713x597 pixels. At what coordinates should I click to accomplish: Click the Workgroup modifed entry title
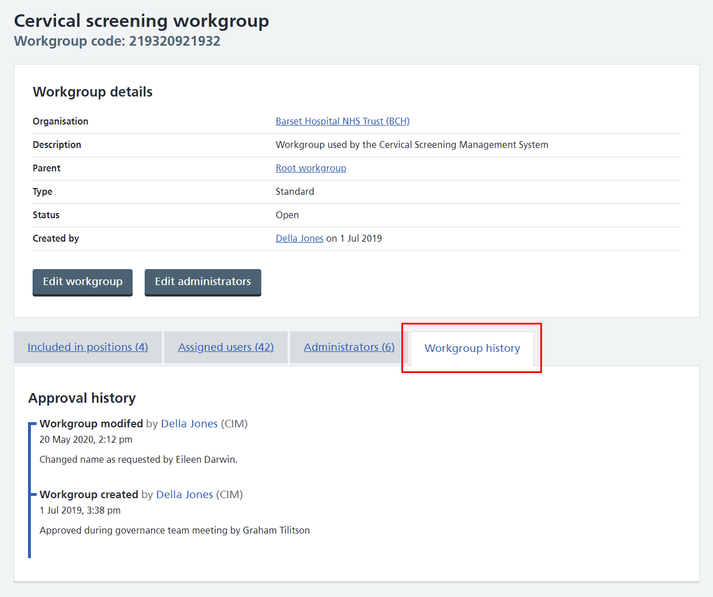[91, 423]
